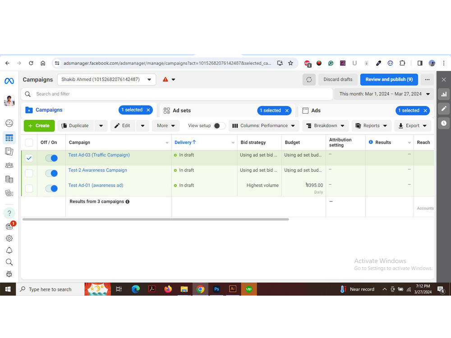Open the More dropdown
This screenshot has width=451, height=338.
[166, 126]
